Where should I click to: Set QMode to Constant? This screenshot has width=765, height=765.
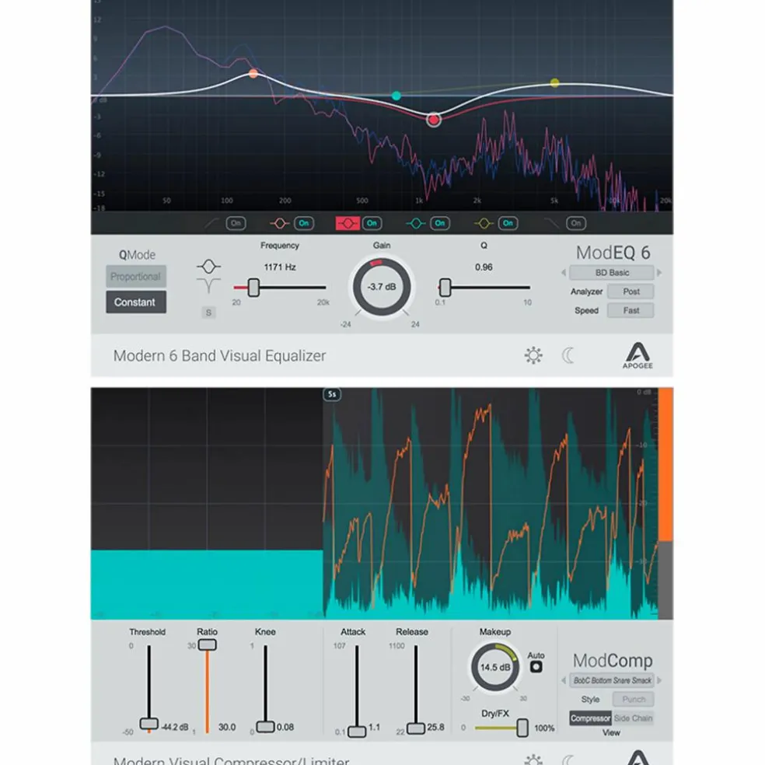point(136,302)
